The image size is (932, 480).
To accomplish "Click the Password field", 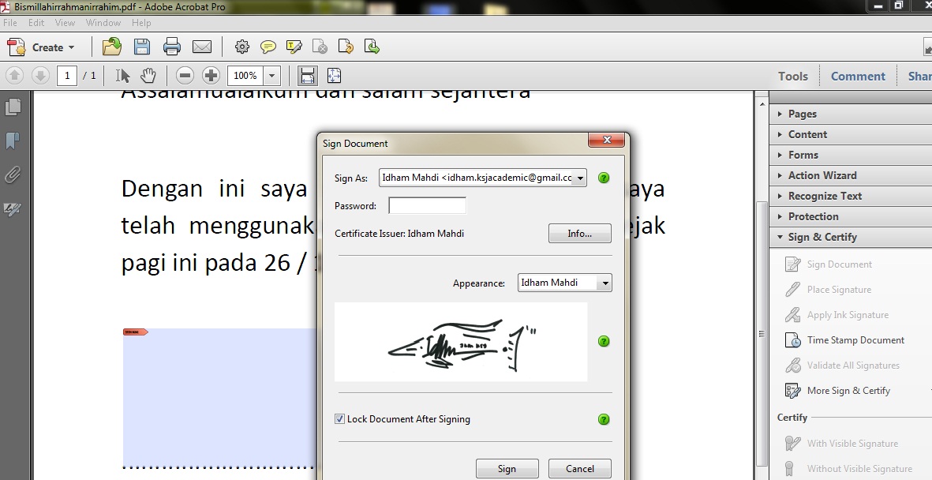I will pyautogui.click(x=428, y=206).
